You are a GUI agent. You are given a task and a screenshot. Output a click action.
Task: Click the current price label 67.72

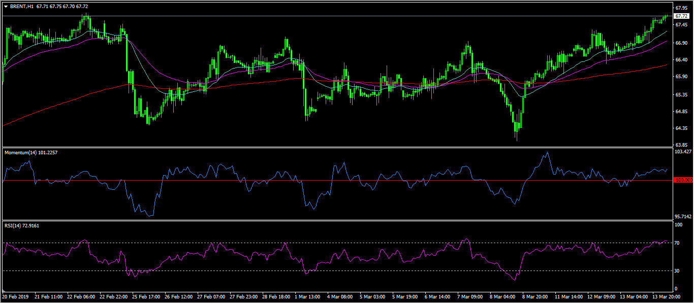click(681, 16)
